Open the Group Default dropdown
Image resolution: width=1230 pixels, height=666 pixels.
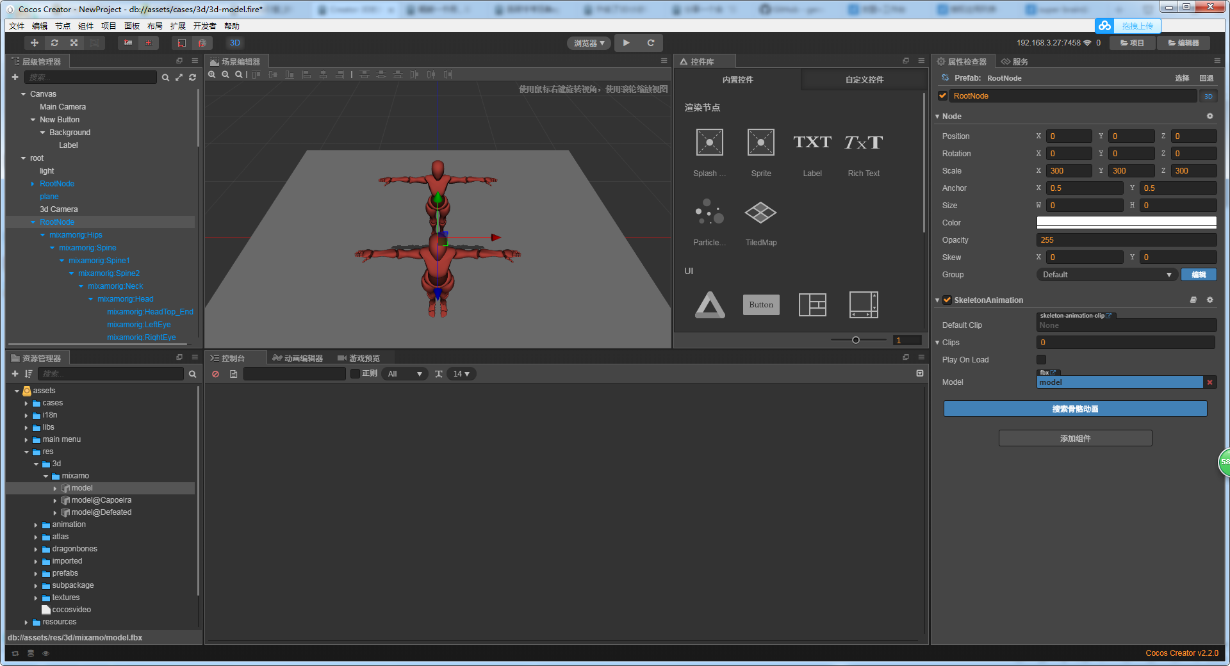[1106, 275]
